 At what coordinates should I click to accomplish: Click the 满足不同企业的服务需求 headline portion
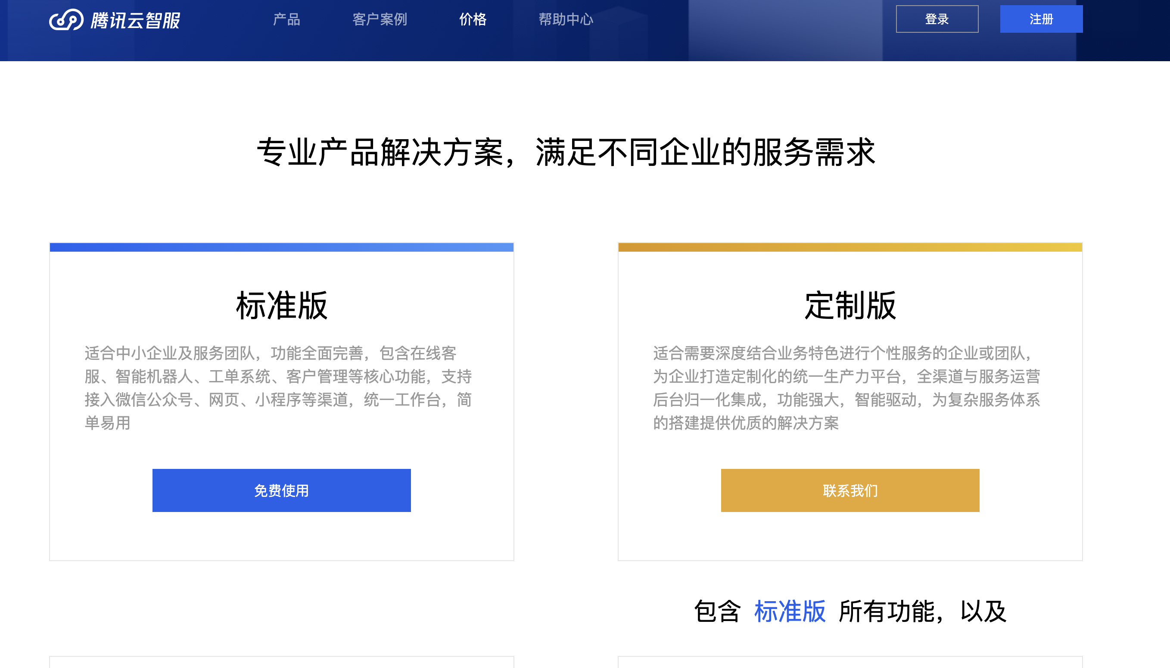pos(705,152)
